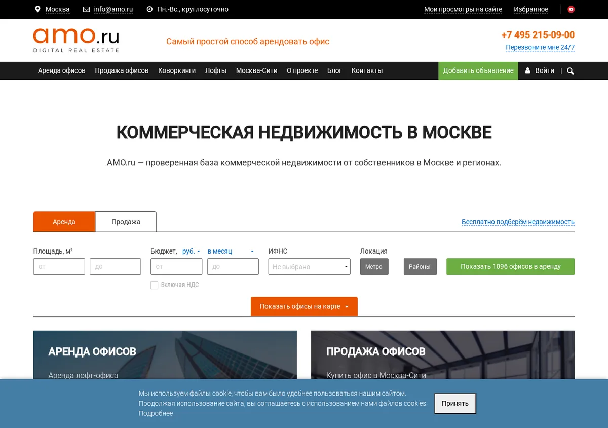Click the Площадь от input field
608x428 pixels.
(x=59, y=267)
